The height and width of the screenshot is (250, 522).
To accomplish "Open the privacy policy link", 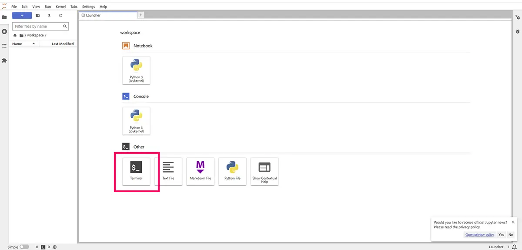I will click(479, 235).
